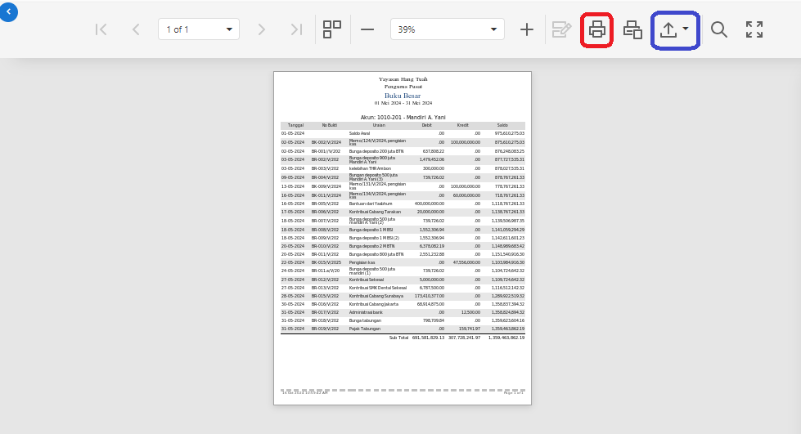Viewport: 801px width, 434px height.
Task: Zoom out with the minus button
Action: (x=367, y=29)
